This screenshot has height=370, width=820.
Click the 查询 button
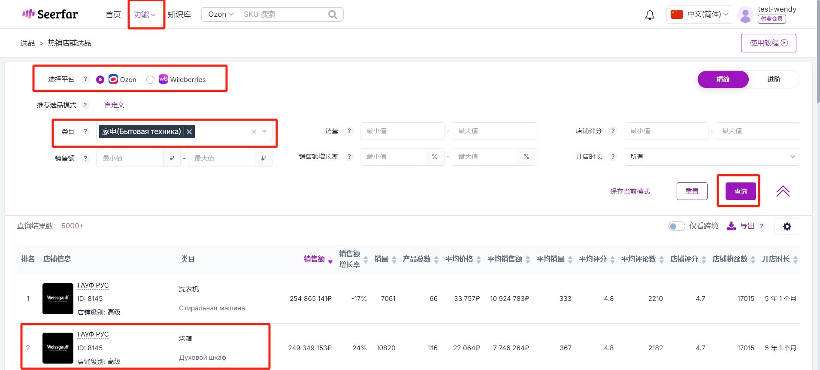tap(741, 191)
